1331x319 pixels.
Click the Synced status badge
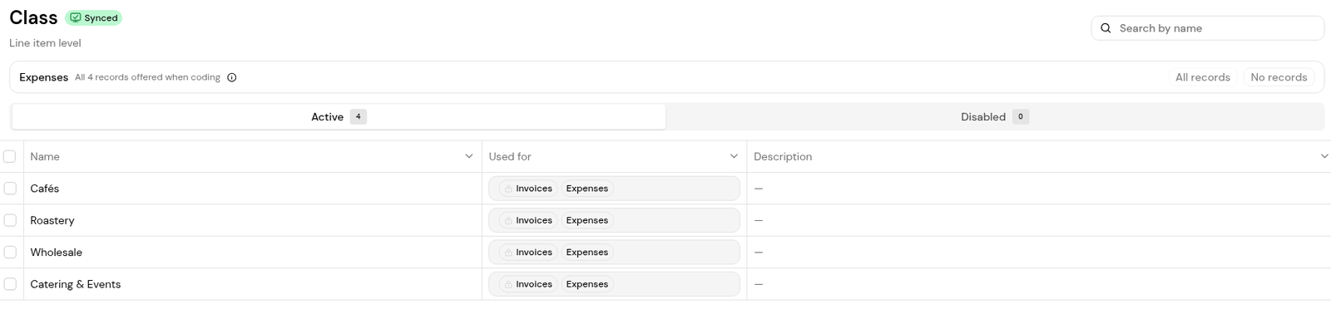[x=93, y=17]
